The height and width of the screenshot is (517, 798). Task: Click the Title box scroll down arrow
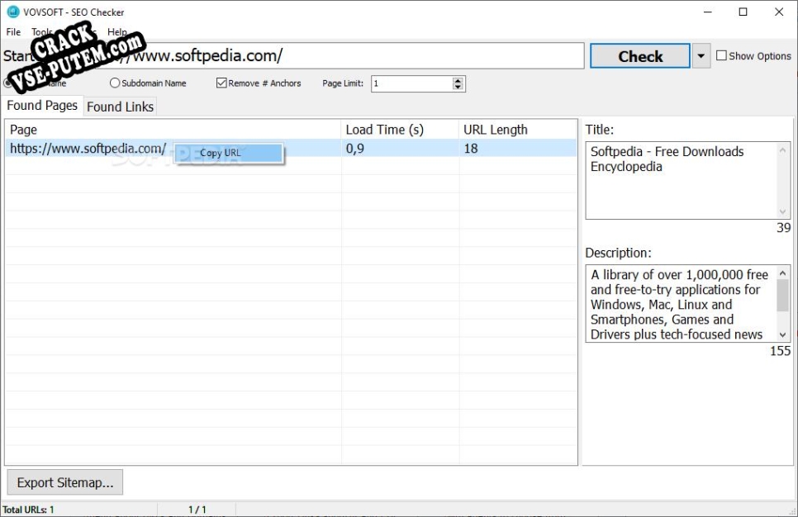[783, 211]
